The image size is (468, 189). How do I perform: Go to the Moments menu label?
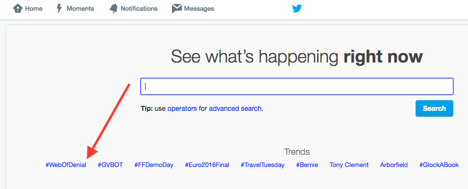(x=80, y=9)
